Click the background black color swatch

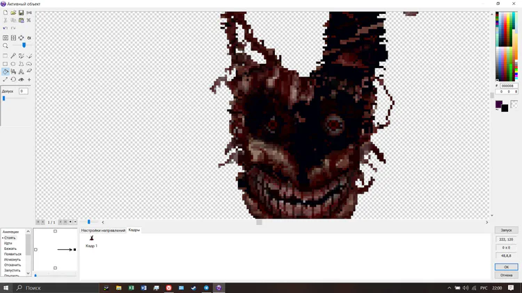(x=505, y=108)
